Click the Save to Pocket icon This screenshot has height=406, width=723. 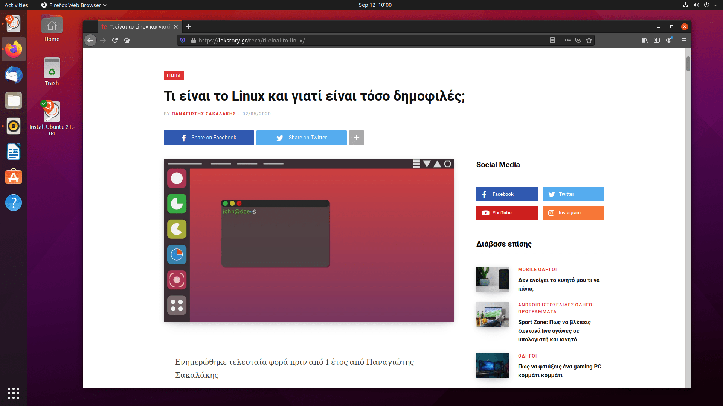coord(578,40)
